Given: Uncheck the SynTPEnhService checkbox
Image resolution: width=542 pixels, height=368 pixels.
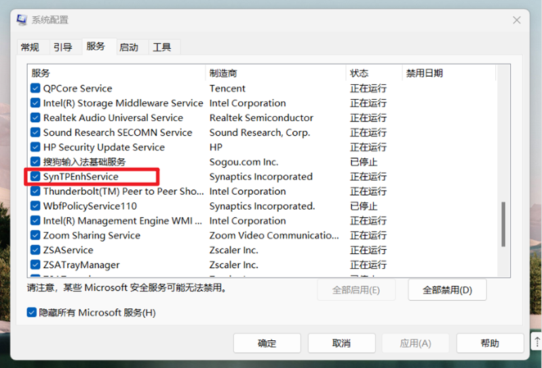Looking at the screenshot, I should [x=35, y=177].
